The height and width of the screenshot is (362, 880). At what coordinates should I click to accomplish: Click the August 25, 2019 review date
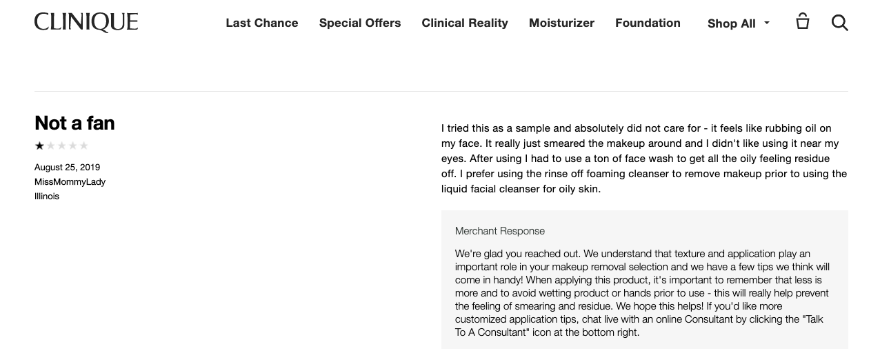point(67,168)
